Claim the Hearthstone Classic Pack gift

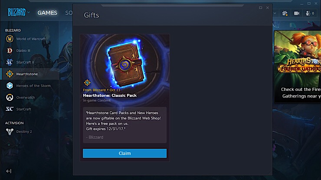(124, 153)
